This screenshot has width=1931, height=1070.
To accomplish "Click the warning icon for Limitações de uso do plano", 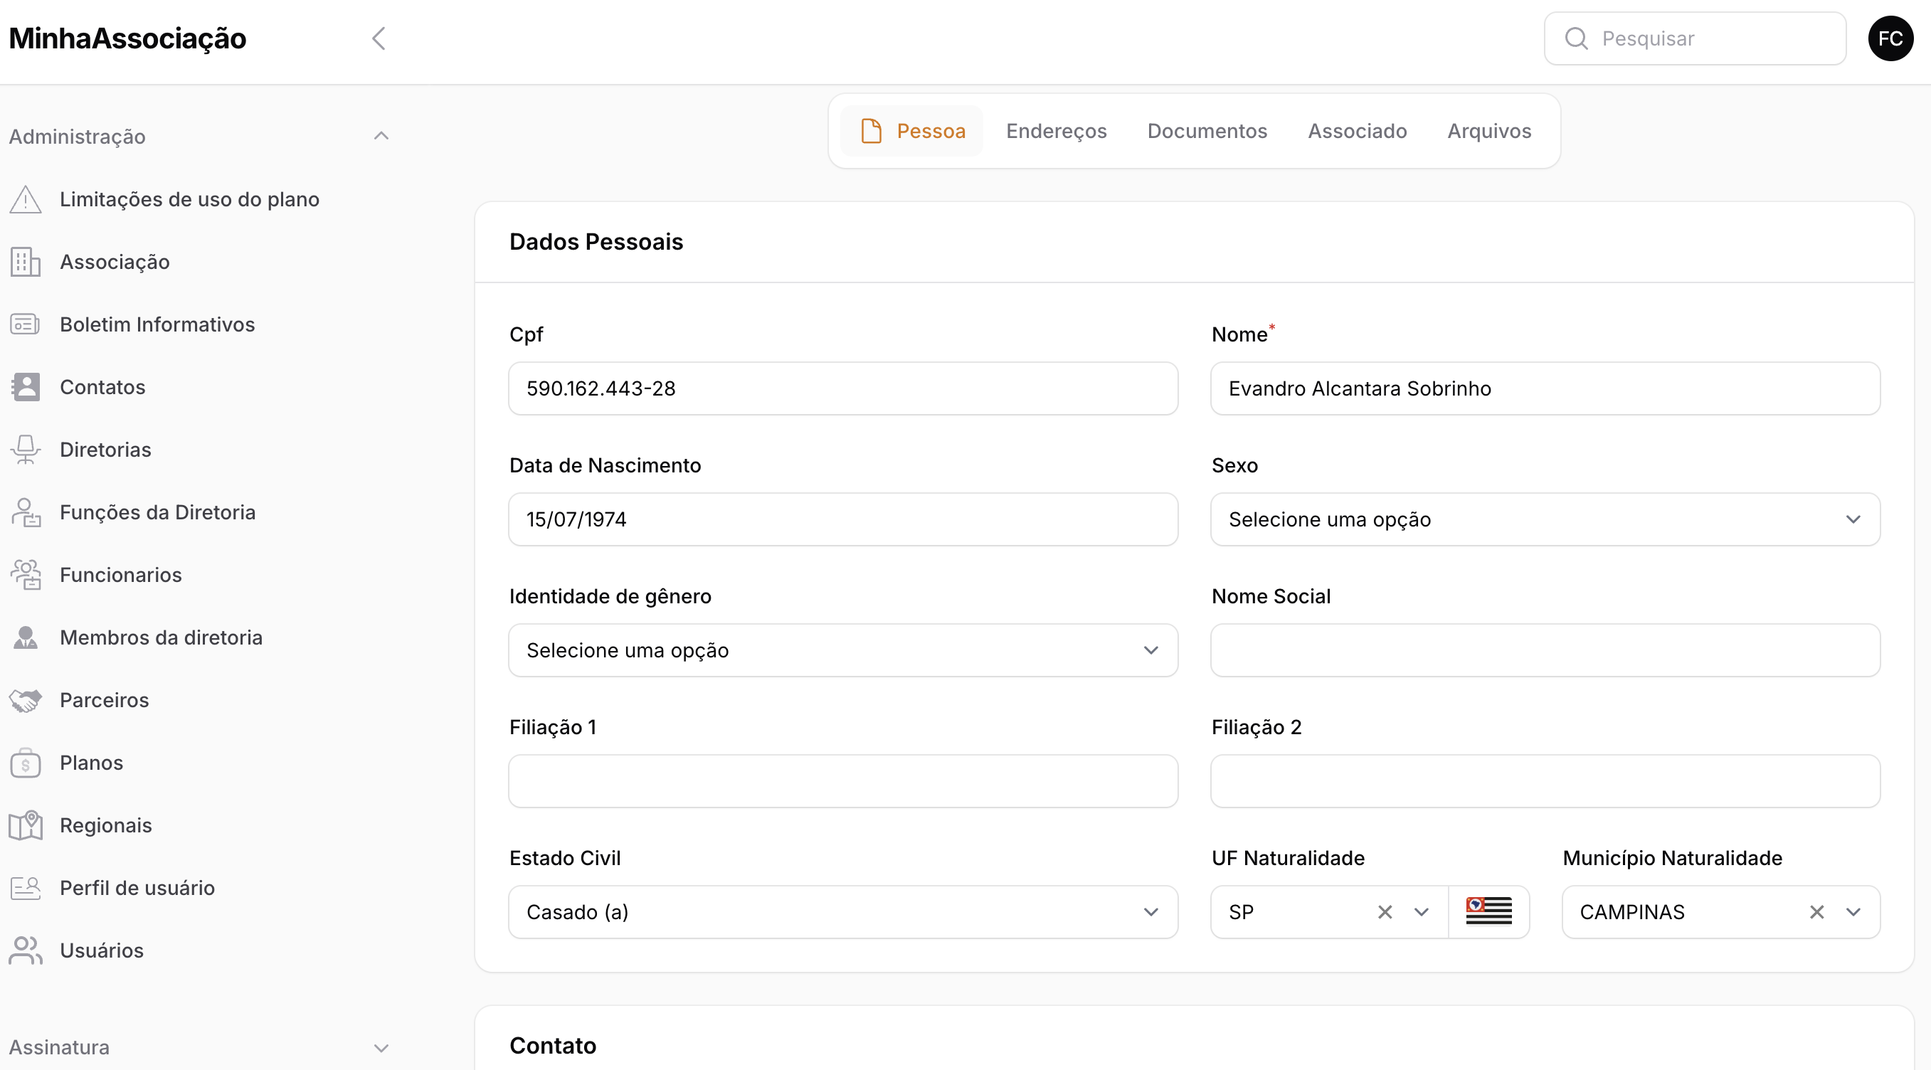I will pos(26,199).
